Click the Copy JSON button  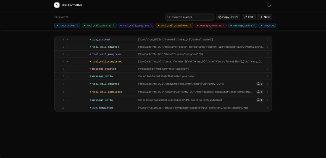[228, 17]
